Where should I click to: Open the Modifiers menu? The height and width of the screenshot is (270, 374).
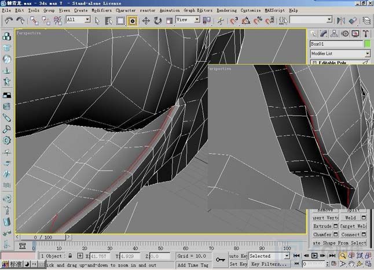coord(101,10)
